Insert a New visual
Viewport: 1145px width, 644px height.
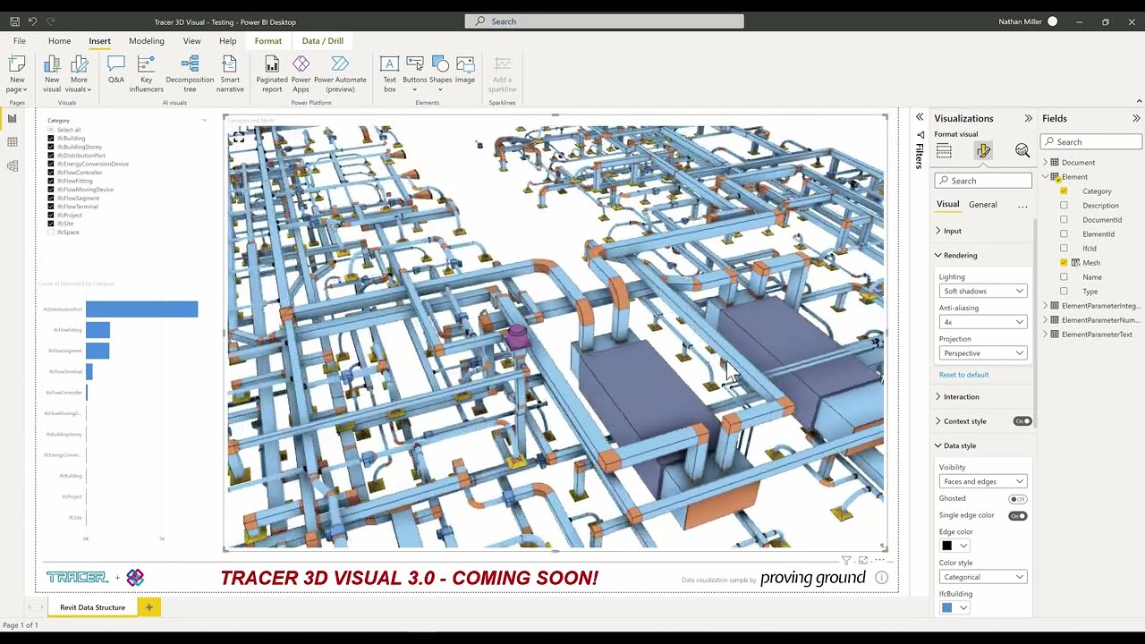coord(52,73)
